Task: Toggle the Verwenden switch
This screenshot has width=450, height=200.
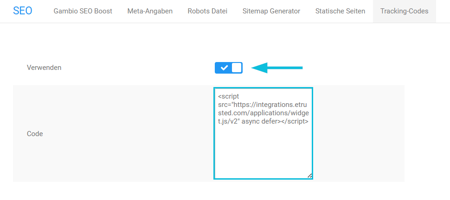Action: point(229,68)
